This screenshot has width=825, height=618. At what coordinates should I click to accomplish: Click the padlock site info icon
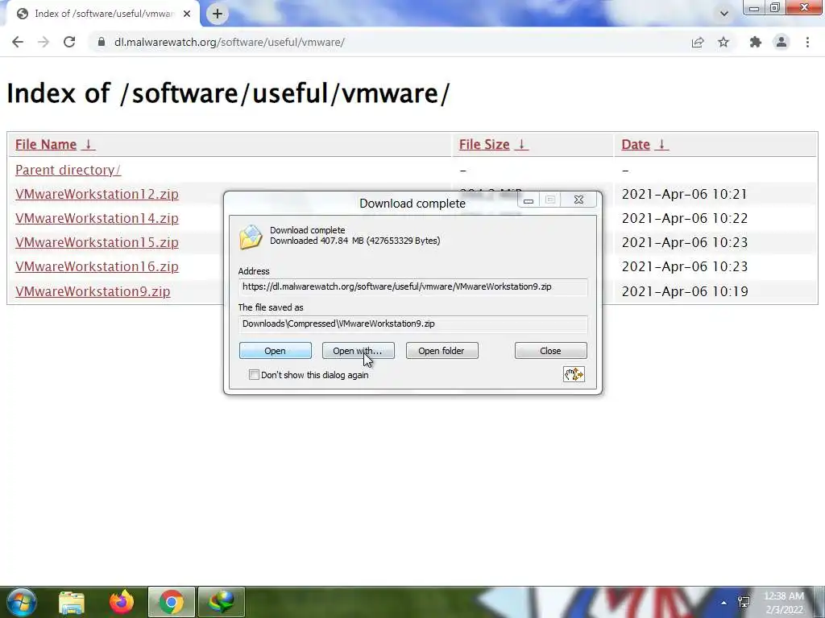[102, 42]
